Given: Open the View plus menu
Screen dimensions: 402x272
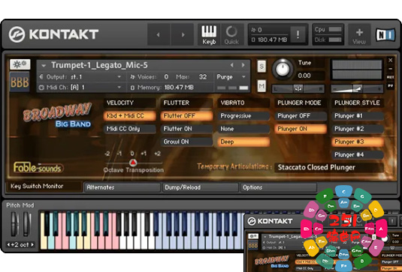Looking at the screenshot, I should (359, 34).
